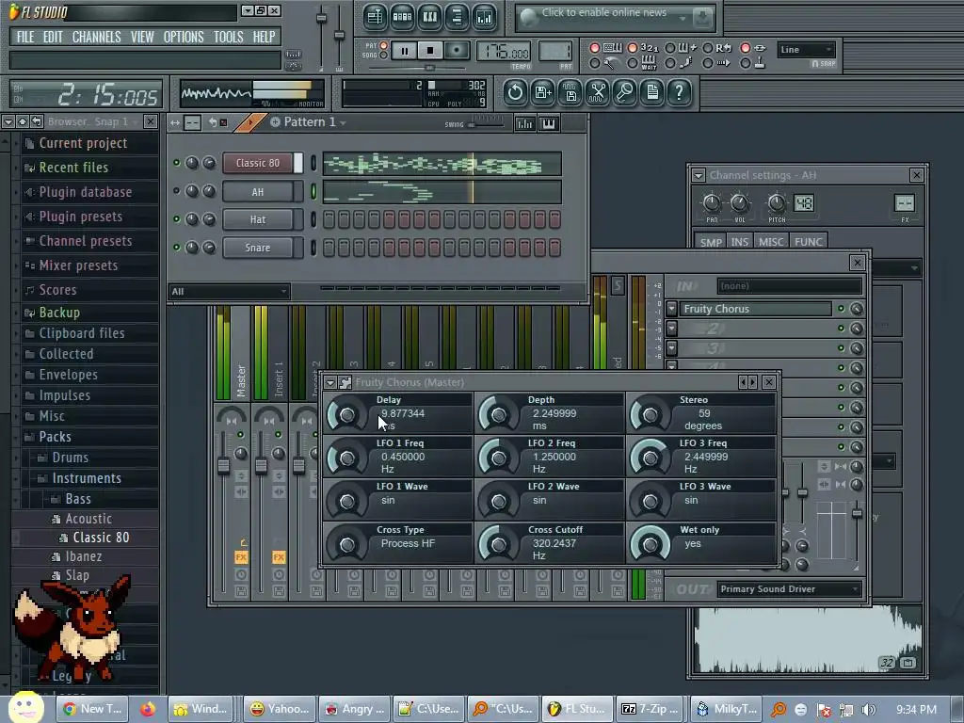Image resolution: width=964 pixels, height=723 pixels.
Task: Show the browser view button
Action: click(x=457, y=17)
